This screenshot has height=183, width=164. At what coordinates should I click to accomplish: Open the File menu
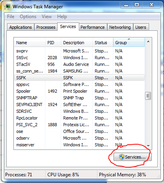pos(11,17)
